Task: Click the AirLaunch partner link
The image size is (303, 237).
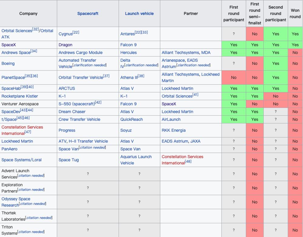Action: [171, 120]
